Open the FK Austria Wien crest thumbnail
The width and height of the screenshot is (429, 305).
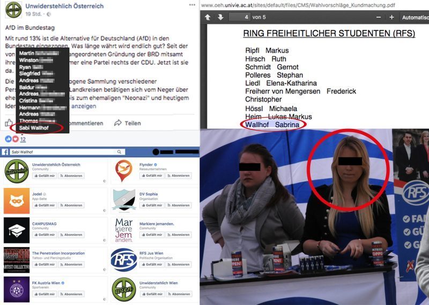17,289
